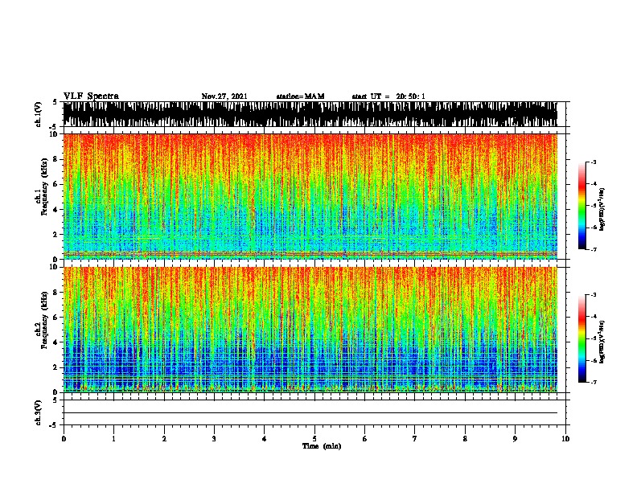The height and width of the screenshot is (492, 637).
Task: Select the "start UT = 20:50:1" text
Action: pos(388,96)
